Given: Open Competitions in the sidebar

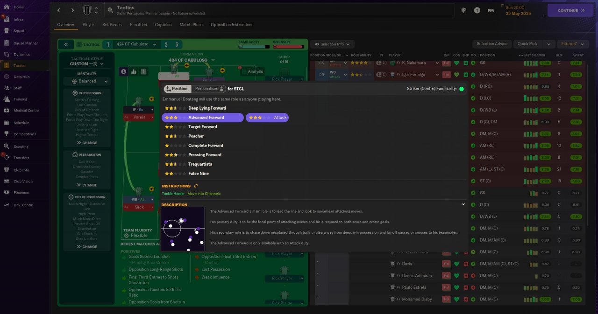Looking at the screenshot, I should point(24,134).
